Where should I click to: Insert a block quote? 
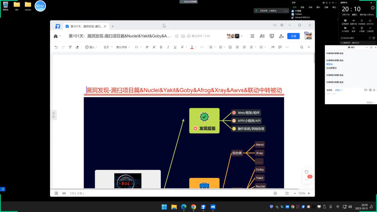273,47
